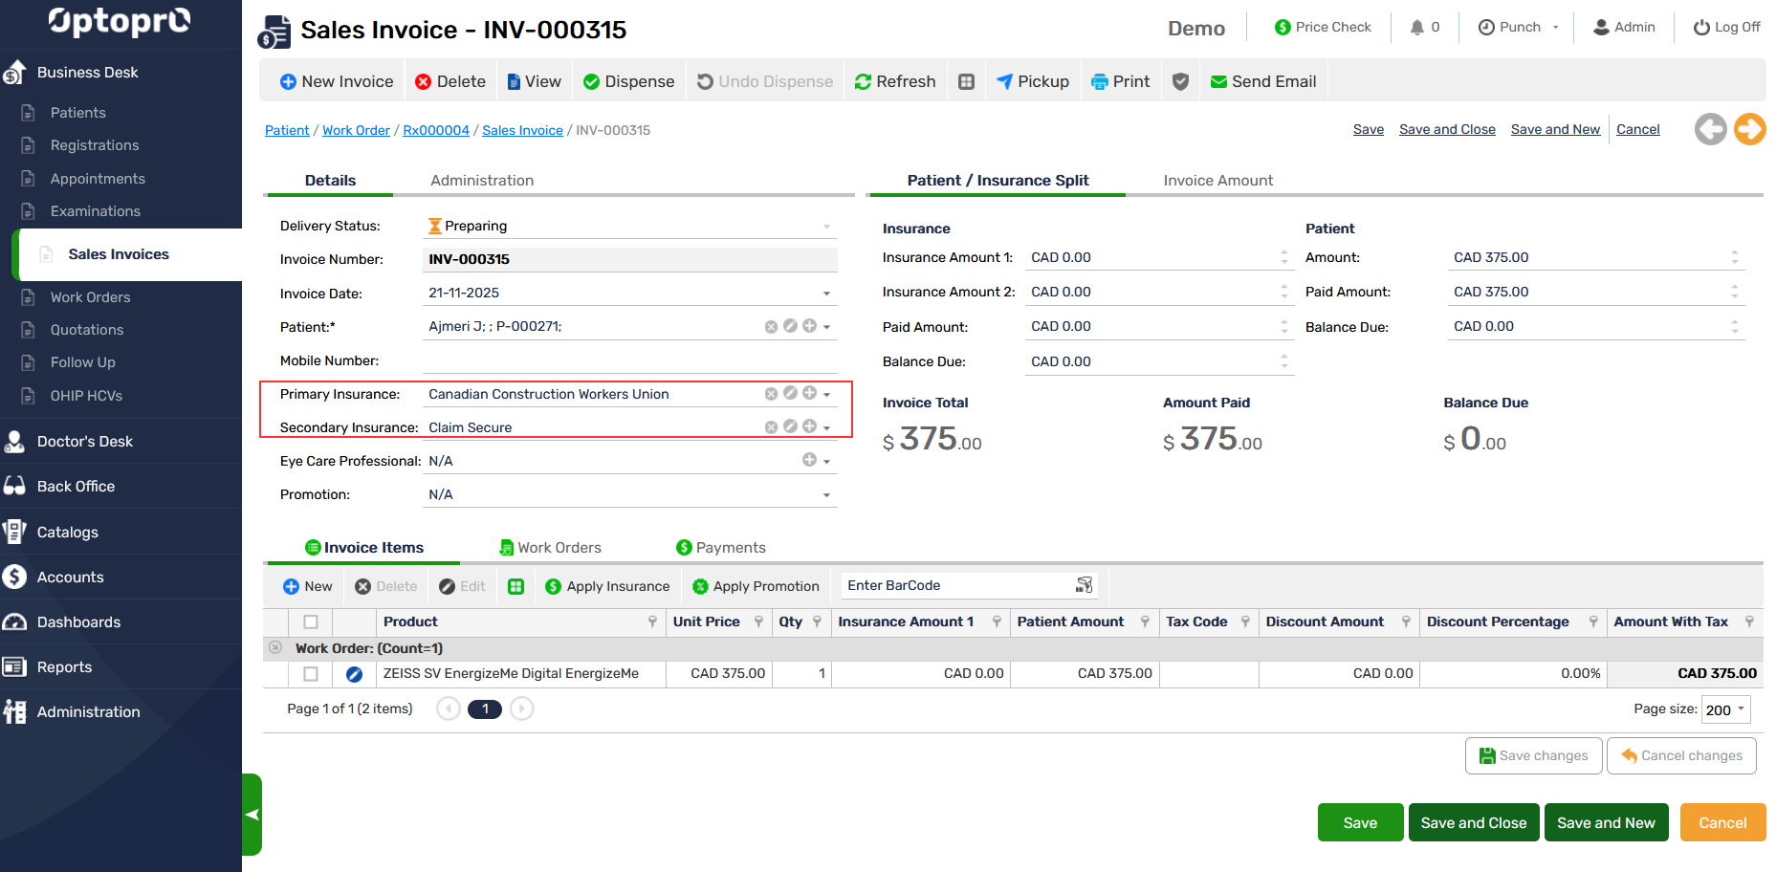
Task: Toggle the select-all checkbox in grid header
Action: (x=311, y=622)
